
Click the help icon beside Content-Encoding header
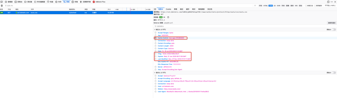[x=156, y=43]
